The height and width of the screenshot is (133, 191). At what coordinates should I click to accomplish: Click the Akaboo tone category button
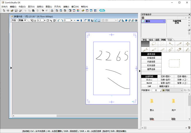tap(149, 80)
